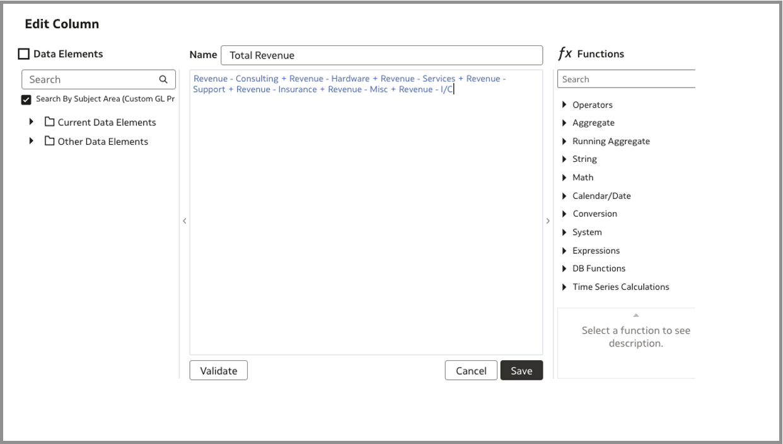Select the Calendar/Date functions category

click(x=601, y=196)
